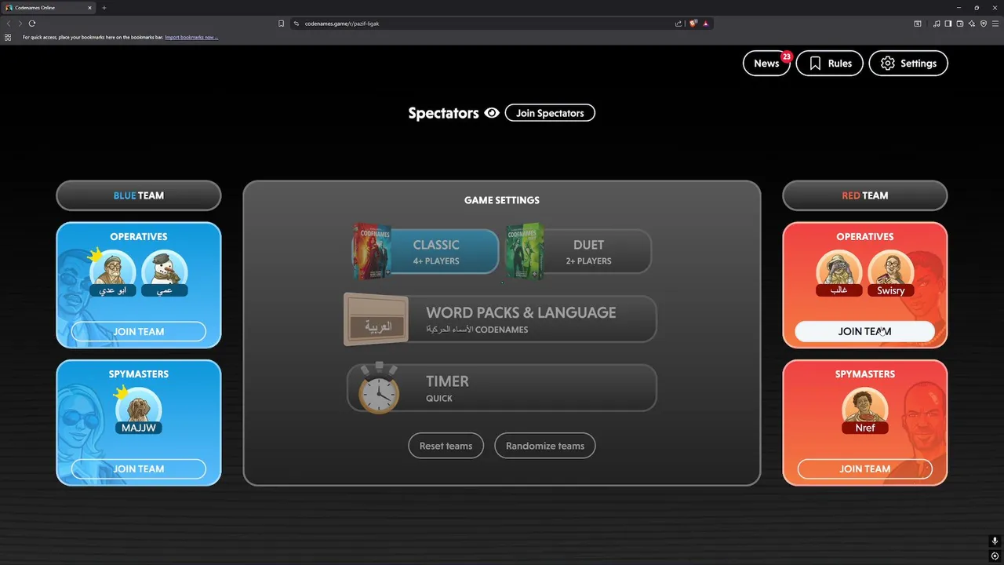The height and width of the screenshot is (565, 1004).
Task: Click the eye icon next to Spectators
Action: point(492,113)
